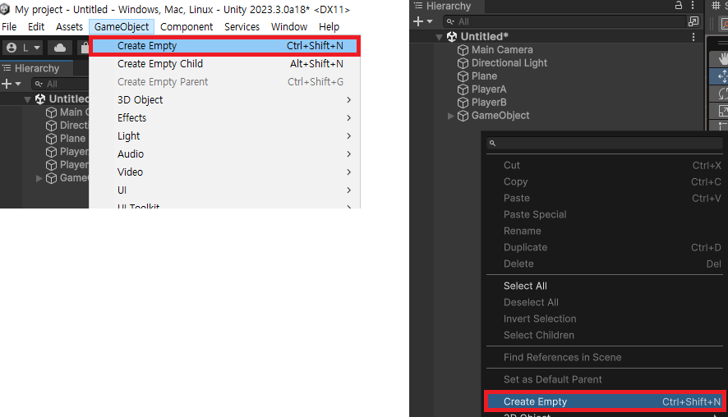Click the PlayerA cube icon
Screen dimensions: 728x417
click(x=463, y=89)
